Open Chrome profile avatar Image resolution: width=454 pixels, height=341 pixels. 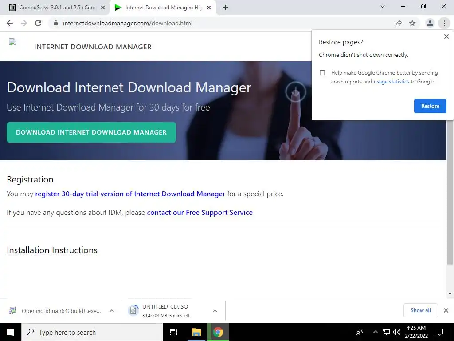pos(430,23)
